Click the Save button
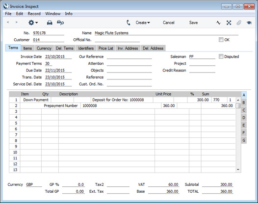 point(193,23)
